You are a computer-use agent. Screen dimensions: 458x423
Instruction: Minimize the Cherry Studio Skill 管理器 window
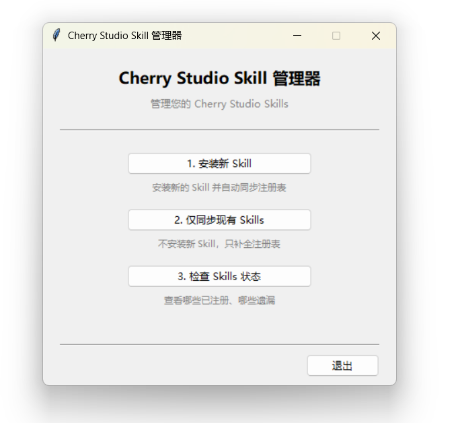(297, 36)
